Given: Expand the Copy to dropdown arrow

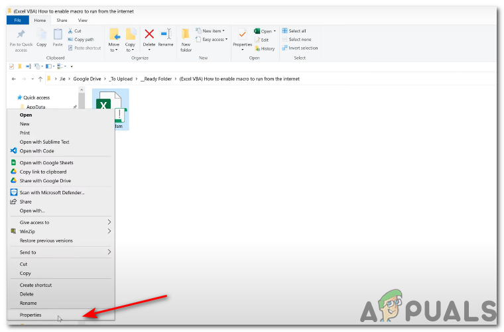Looking at the screenshot, I should [133, 50].
